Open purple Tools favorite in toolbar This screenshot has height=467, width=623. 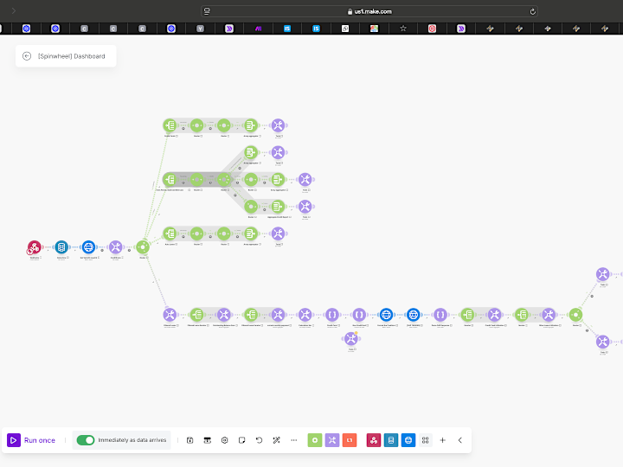332,440
